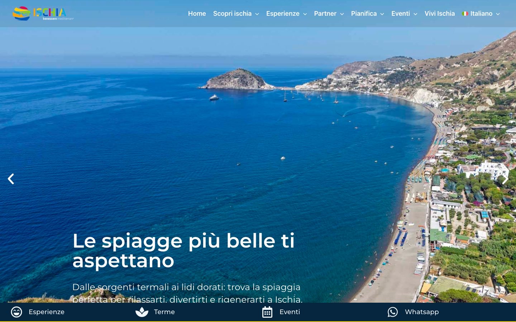This screenshot has height=322, width=516.
Task: Open the Scopri ischia menu item
Action: pos(232,14)
